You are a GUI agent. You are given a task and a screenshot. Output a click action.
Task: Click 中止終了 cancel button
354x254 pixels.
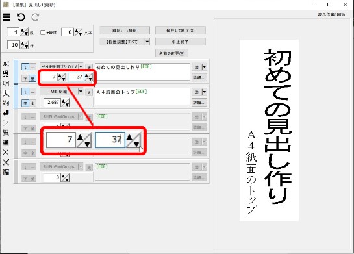(181, 42)
